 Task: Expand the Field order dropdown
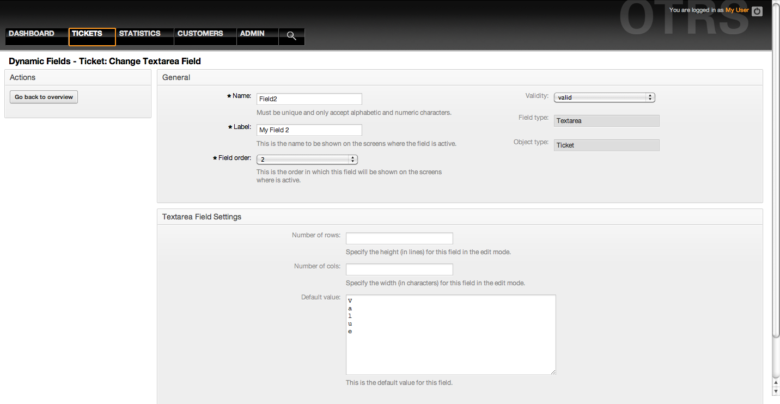(x=307, y=160)
